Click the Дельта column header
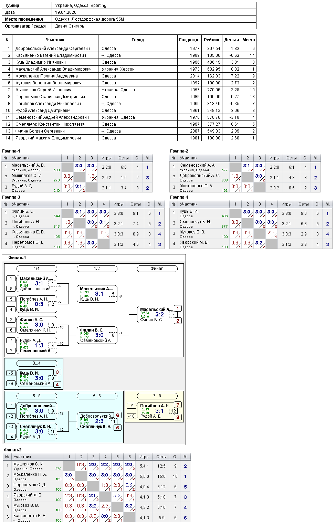Viewport: 336px width, 524px height. 231,40
